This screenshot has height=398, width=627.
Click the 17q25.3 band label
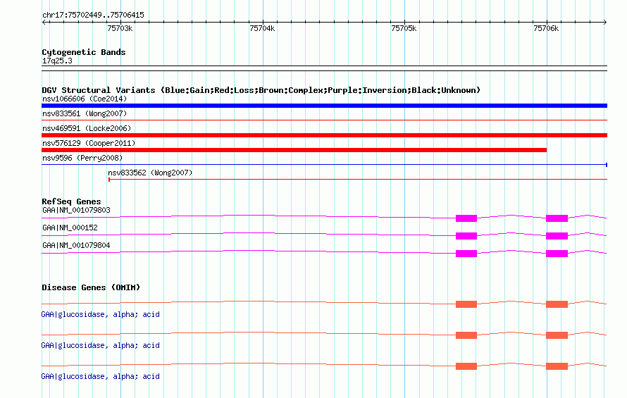tap(57, 61)
